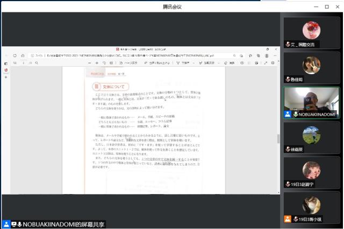The image size is (344, 229).
Task: Go to the browser home page
Action: [x=23, y=55]
